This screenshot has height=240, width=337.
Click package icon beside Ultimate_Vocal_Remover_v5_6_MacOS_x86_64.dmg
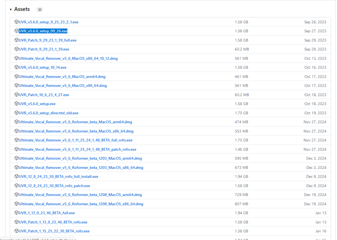point(17,86)
